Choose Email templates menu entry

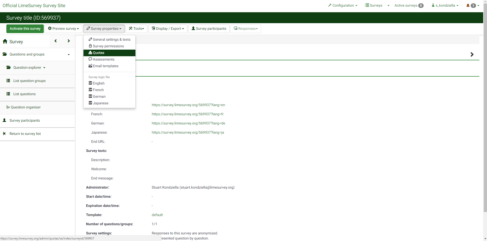pos(105,66)
